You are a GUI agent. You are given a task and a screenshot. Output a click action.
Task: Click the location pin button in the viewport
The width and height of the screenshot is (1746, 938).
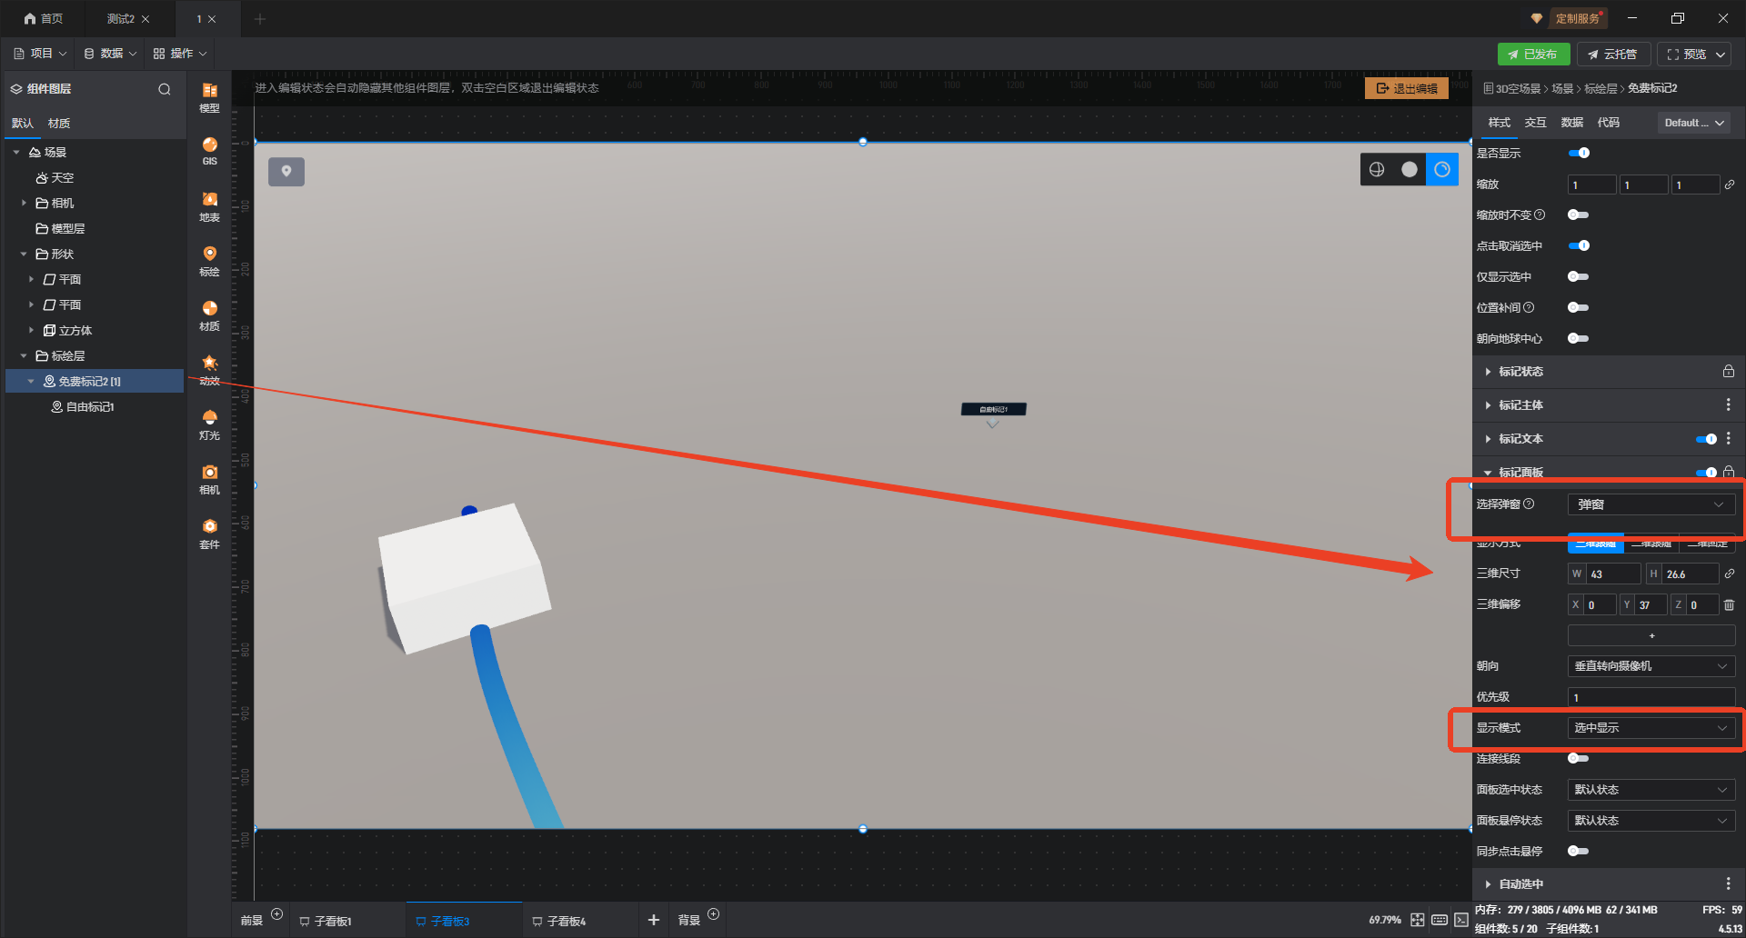[286, 171]
